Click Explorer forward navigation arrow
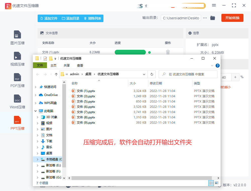 pyautogui.click(x=45, y=74)
